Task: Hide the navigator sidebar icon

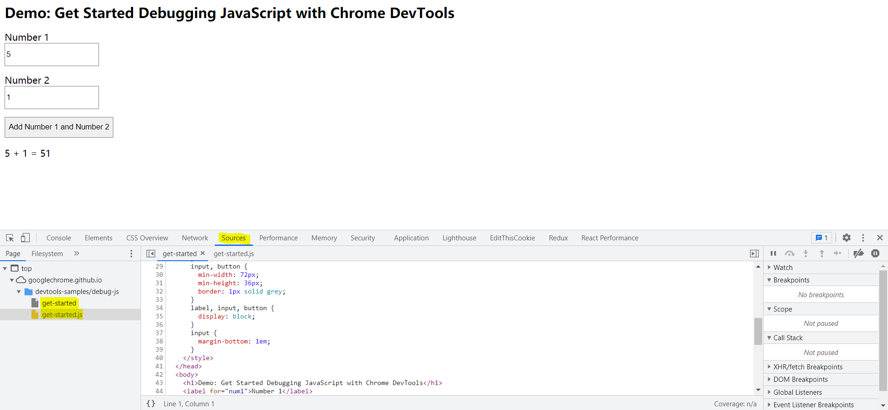Action: pos(151,253)
